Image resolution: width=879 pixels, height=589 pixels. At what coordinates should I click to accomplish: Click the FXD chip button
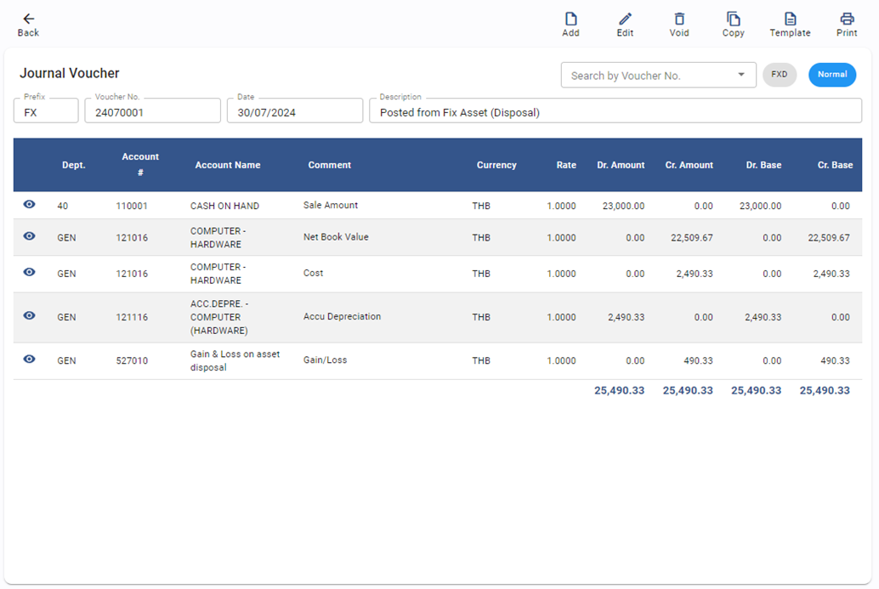pos(779,75)
